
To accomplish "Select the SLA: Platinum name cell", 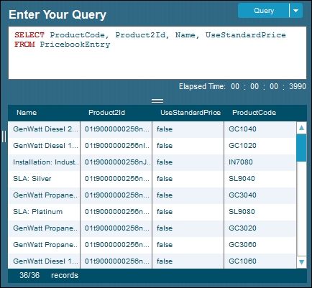I will click(44, 212).
